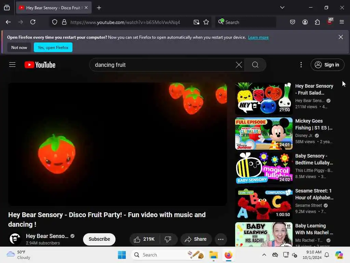Open more actions ellipsis under video
This screenshot has height=263, width=350.
(221, 239)
